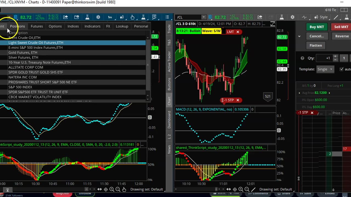This screenshot has width=351, height=197.
Task: Click the share icon in the /CL chart toolbar
Action: (260, 17)
